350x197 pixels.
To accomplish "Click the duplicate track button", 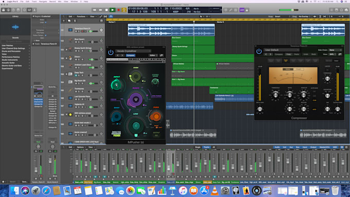I will point(69,21).
